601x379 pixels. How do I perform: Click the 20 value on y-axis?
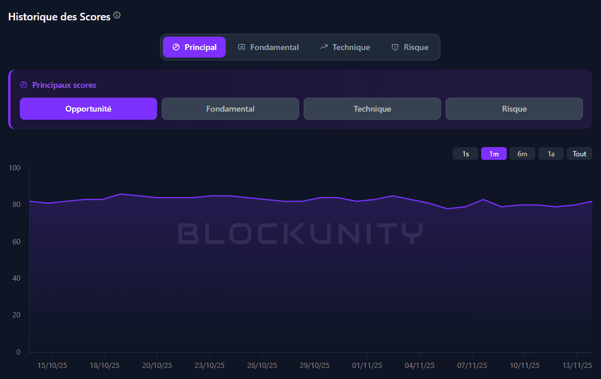(x=16, y=315)
